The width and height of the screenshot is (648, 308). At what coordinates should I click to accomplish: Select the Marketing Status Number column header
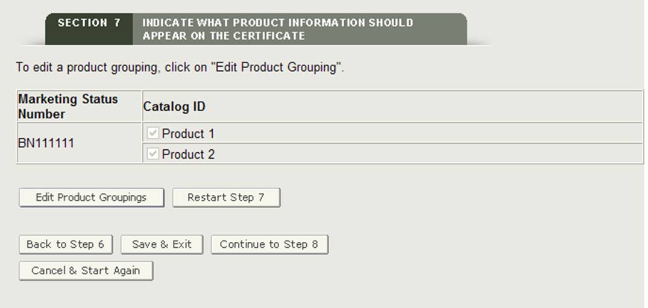coord(68,106)
